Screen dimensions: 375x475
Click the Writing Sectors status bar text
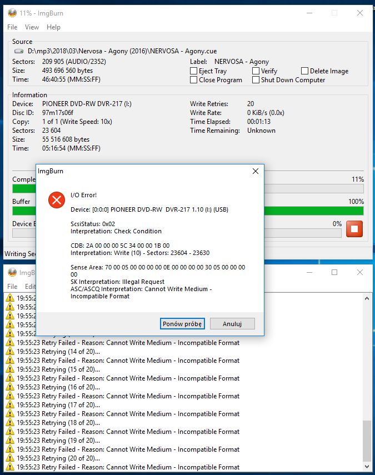click(x=20, y=253)
